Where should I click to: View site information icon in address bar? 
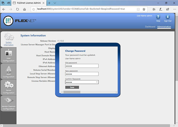(34, 9)
